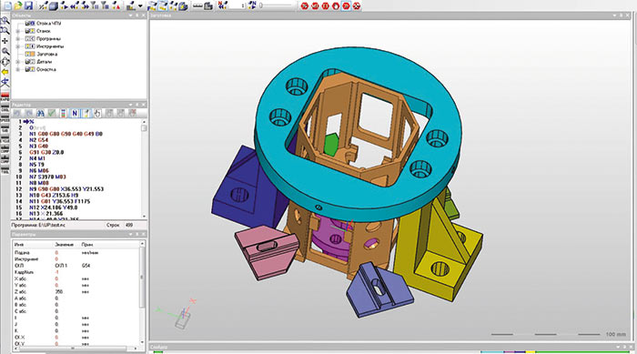Expand the Инструменты tree node
This screenshot has width=637, height=354.
[18, 46]
